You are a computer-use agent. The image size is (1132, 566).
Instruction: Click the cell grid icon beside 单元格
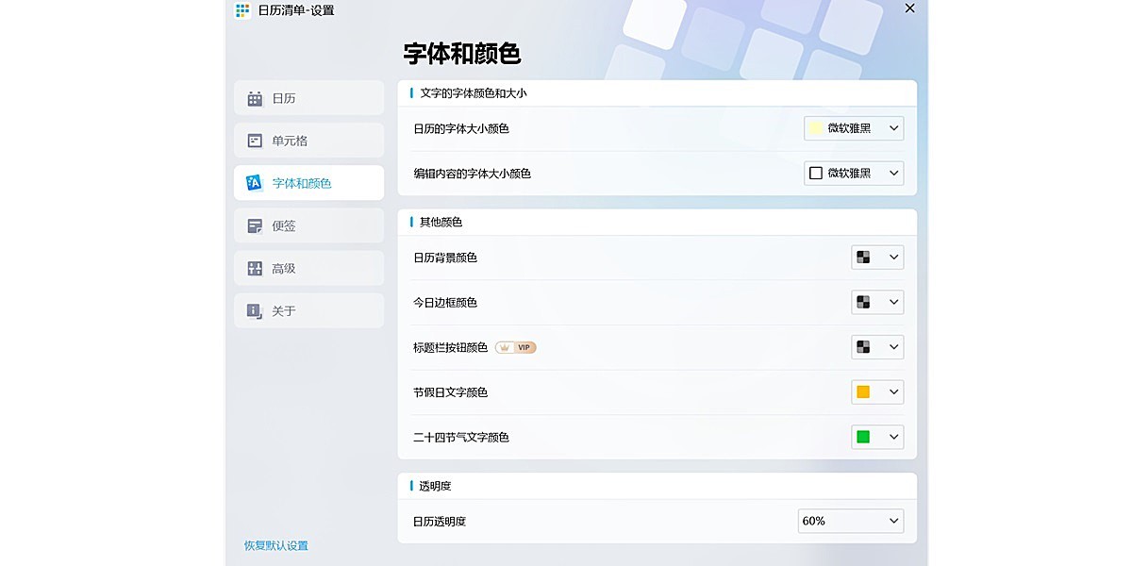coord(254,140)
